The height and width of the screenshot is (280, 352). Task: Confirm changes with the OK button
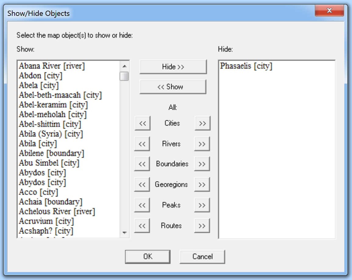tap(148, 256)
